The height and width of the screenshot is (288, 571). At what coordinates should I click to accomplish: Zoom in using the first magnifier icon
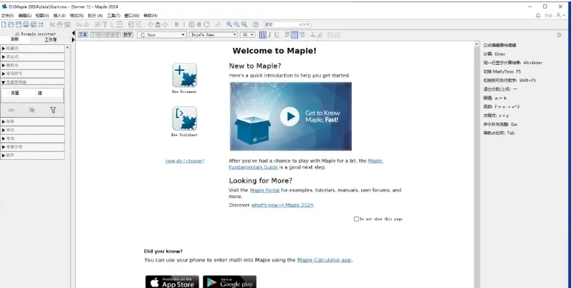[229, 24]
